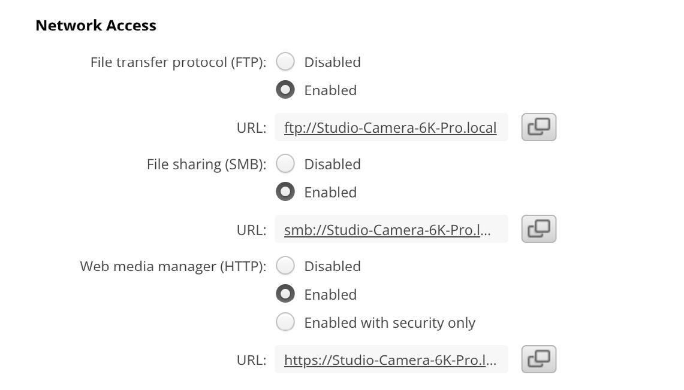Open the ftp://Studio-Camera-6K-Pro.local link
Image resolution: width=684 pixels, height=390 pixels.
coord(390,128)
